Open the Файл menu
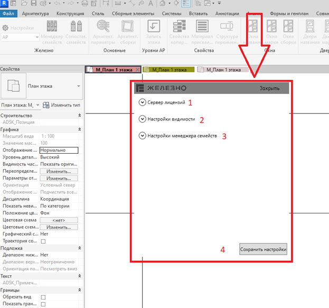This screenshot has height=308, width=329. (x=8, y=14)
